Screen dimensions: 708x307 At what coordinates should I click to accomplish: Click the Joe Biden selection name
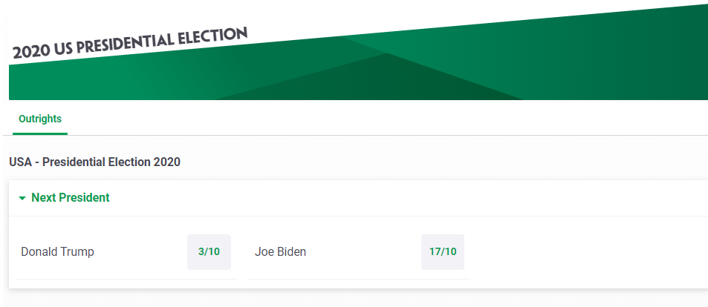[x=280, y=251]
